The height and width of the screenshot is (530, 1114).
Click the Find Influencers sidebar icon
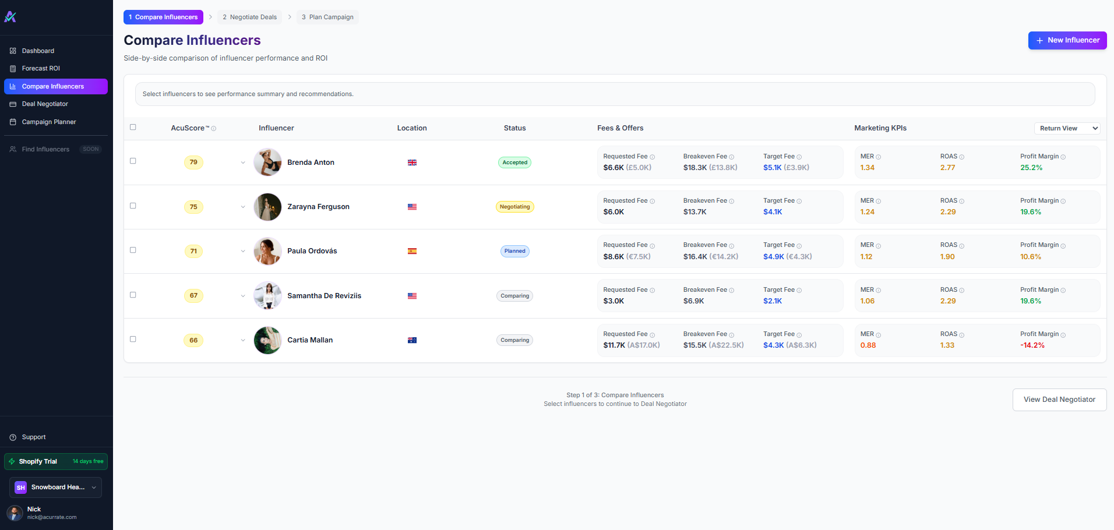[13, 149]
